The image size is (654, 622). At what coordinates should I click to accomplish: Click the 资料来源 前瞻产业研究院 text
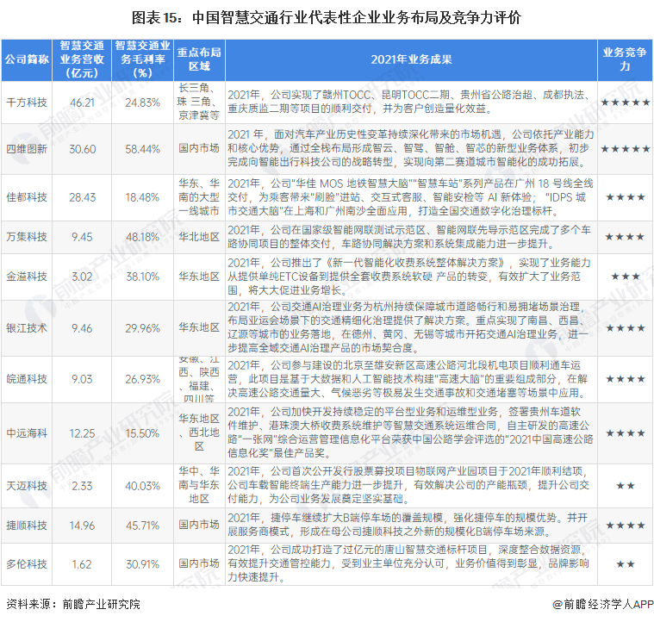72,605
